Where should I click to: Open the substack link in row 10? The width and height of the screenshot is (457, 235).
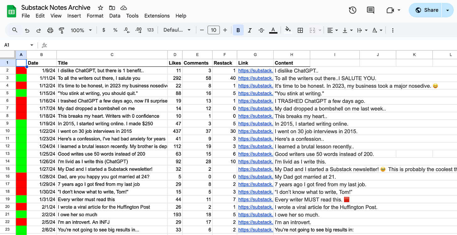click(255, 131)
